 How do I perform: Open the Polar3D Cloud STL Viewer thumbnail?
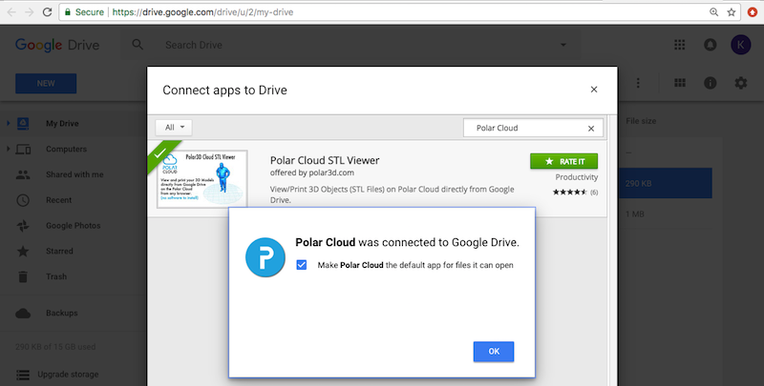pyautogui.click(x=202, y=178)
